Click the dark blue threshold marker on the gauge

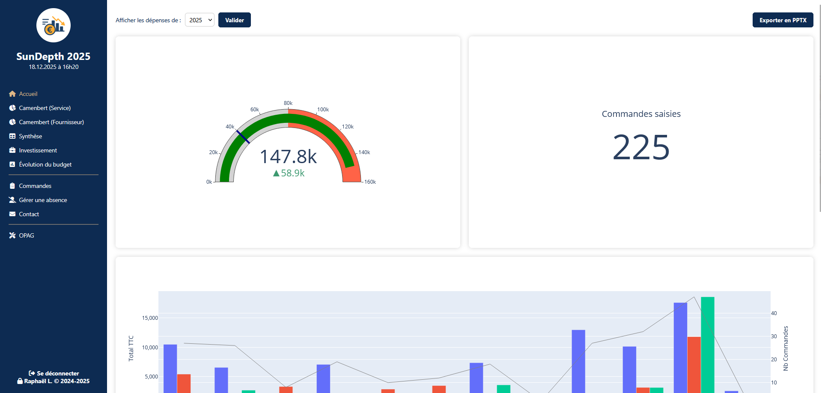coord(243,137)
